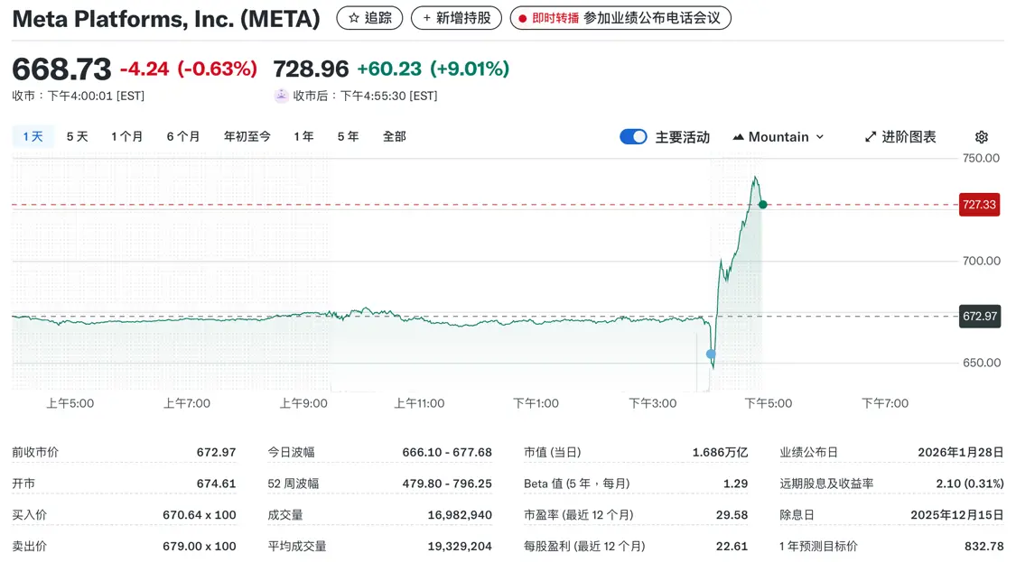Select the 1个月 time range tab

tap(126, 136)
